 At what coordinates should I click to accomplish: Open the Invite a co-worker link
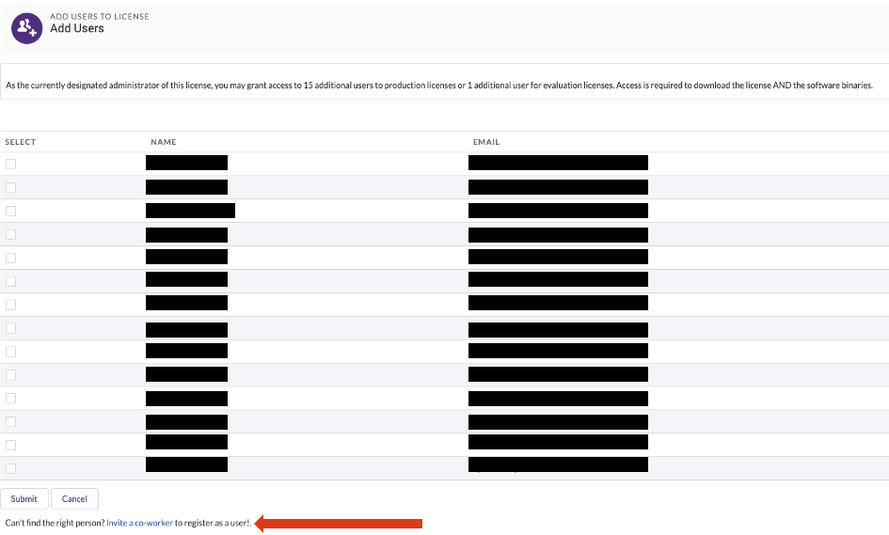click(139, 523)
